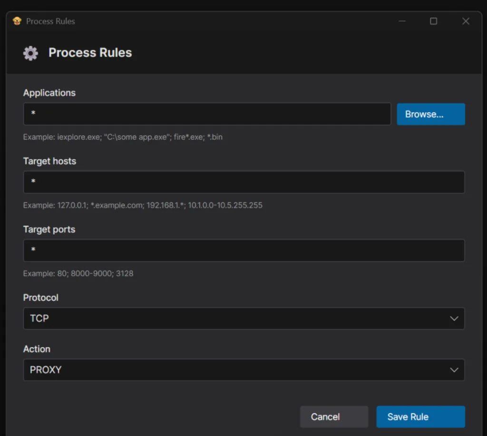
Task: Close the Process Rules dialog
Action: click(466, 21)
